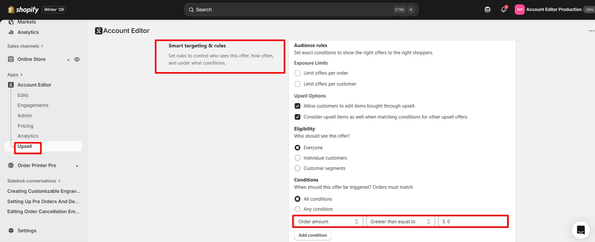
Task: Uncheck Consider upsell items when matching conditions
Action: click(297, 117)
